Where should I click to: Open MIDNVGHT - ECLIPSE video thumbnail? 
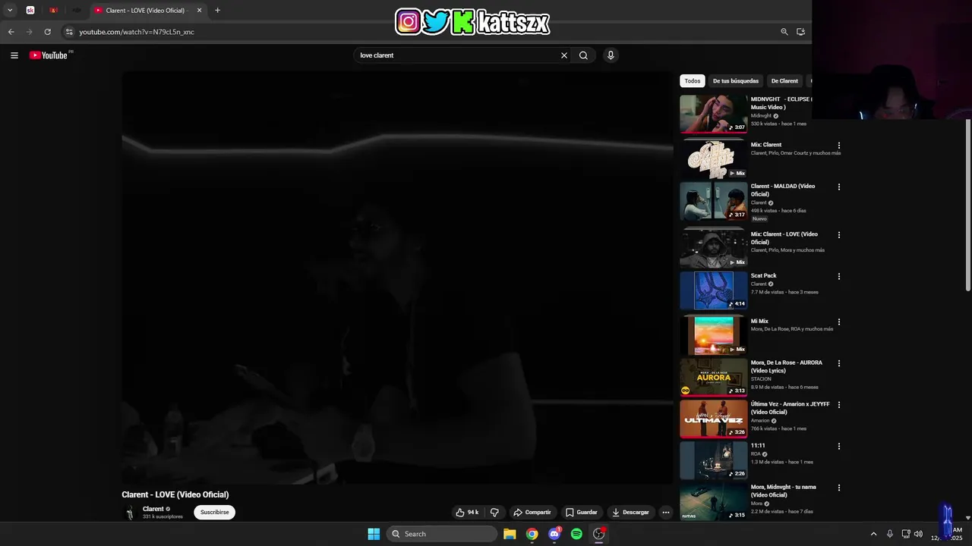pyautogui.click(x=713, y=114)
